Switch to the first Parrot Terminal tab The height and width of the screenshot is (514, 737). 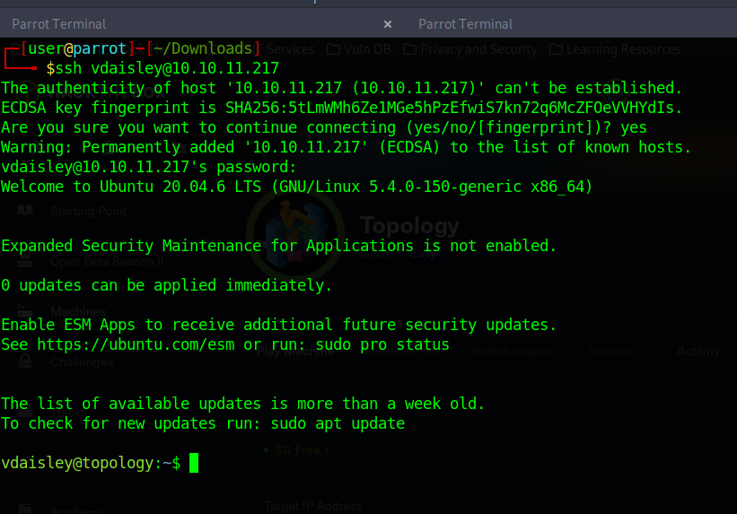point(59,24)
